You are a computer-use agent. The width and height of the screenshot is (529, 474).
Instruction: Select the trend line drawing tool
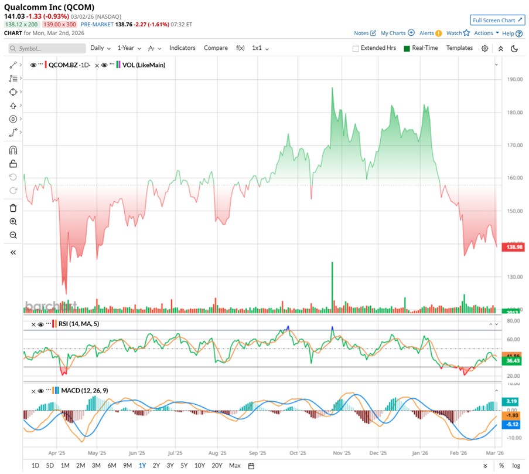[13, 65]
